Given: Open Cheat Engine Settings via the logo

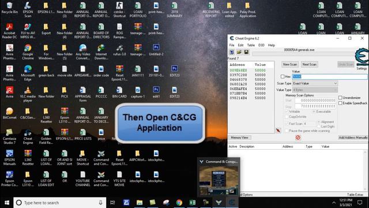Looking at the screenshot, I should 362,57.
